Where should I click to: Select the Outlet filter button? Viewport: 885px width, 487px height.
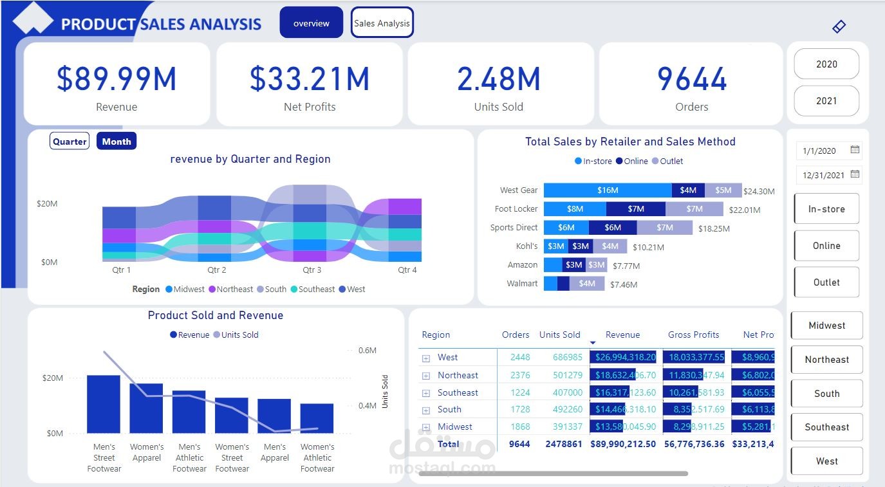[826, 282]
